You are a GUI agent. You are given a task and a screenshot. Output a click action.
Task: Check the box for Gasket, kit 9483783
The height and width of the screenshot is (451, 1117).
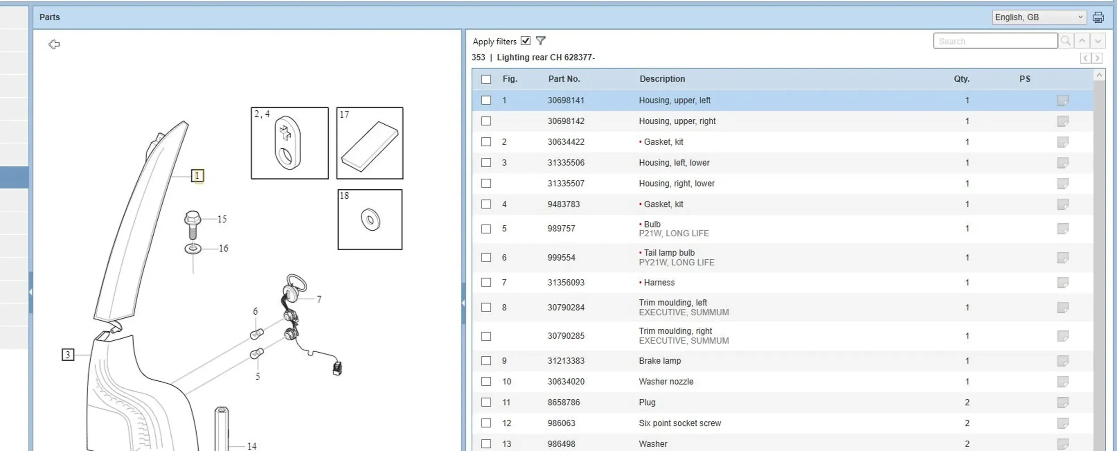click(x=486, y=204)
